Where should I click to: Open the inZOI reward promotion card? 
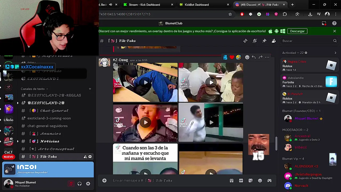tap(48, 169)
